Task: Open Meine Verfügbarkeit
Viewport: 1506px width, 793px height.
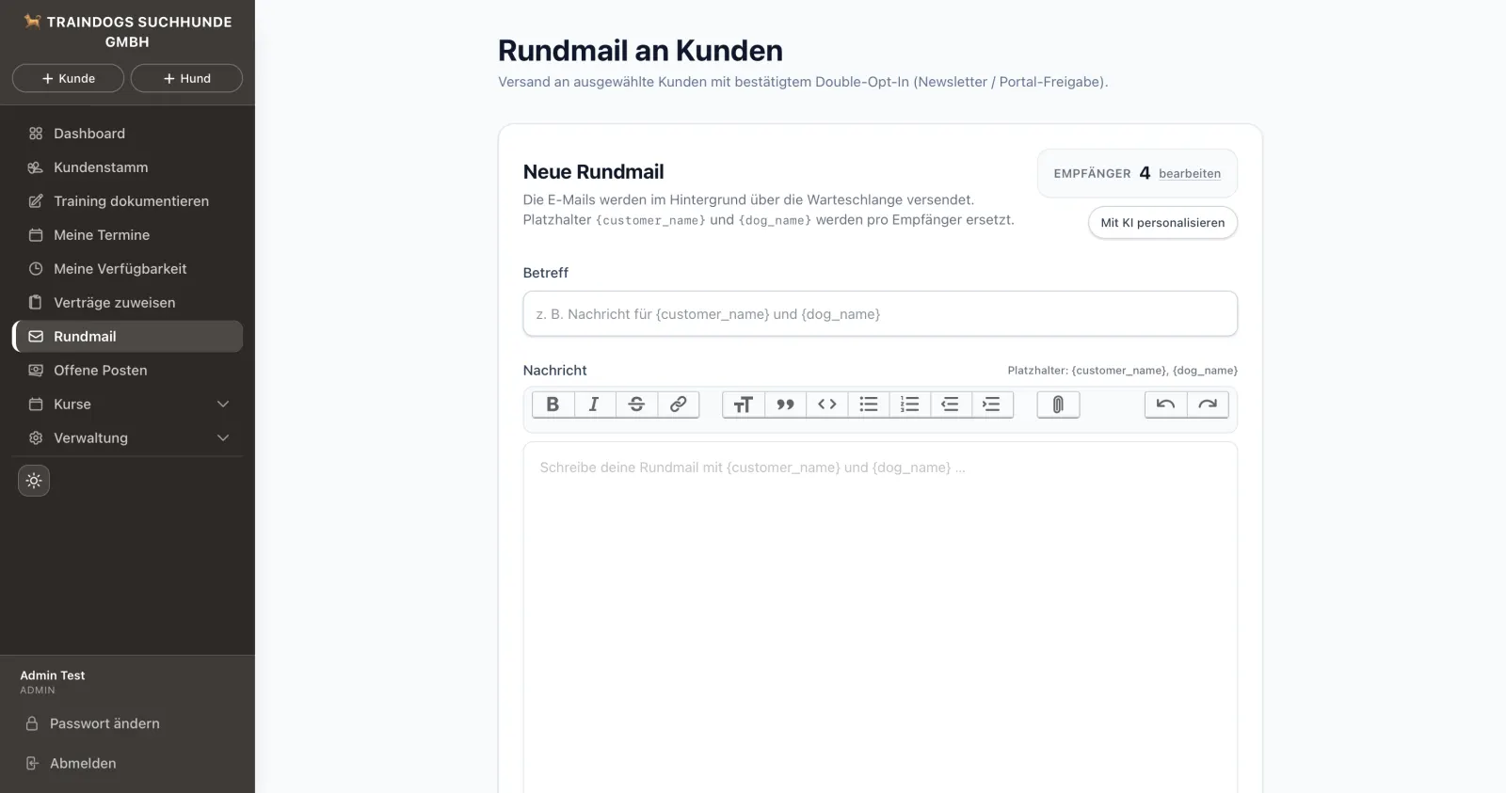Action: click(x=127, y=269)
